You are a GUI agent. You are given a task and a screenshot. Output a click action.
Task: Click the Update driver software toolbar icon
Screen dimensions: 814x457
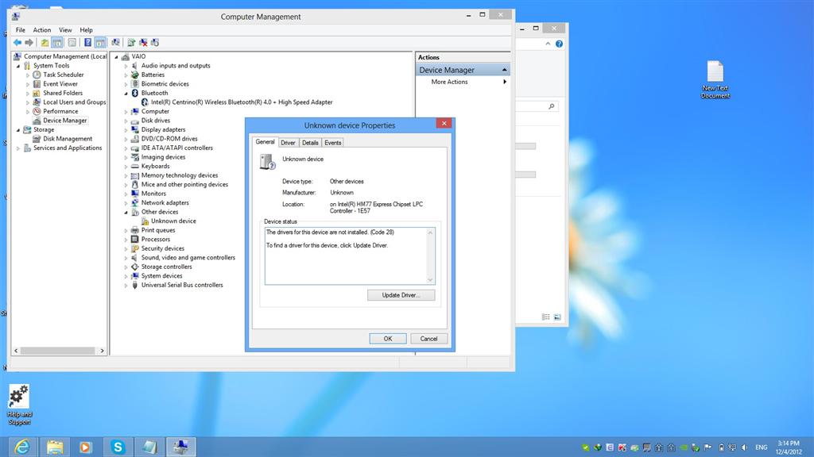point(131,43)
